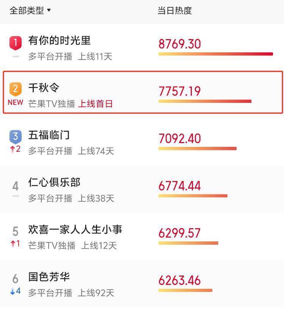The width and height of the screenshot is (284, 315).
Task: Click the 上线首日 label for 千秋令
Action: 96,104
